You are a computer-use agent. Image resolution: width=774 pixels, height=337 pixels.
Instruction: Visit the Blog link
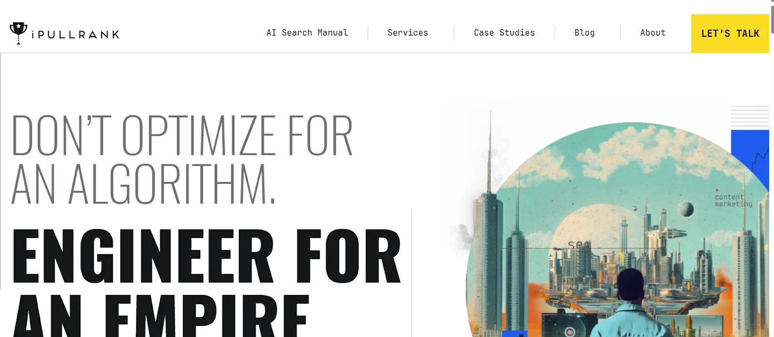[584, 33]
